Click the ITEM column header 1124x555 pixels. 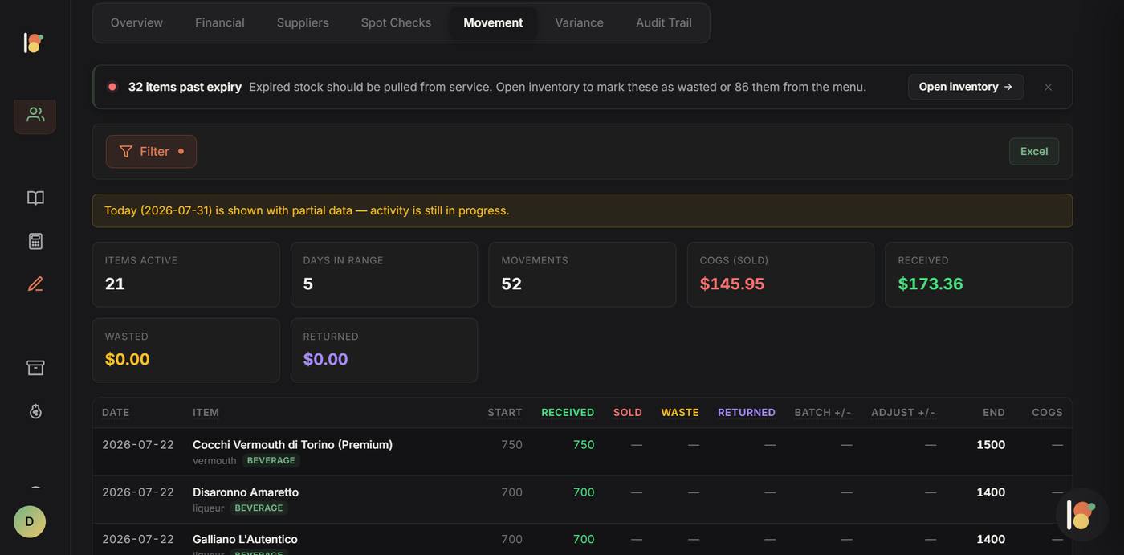(x=206, y=413)
